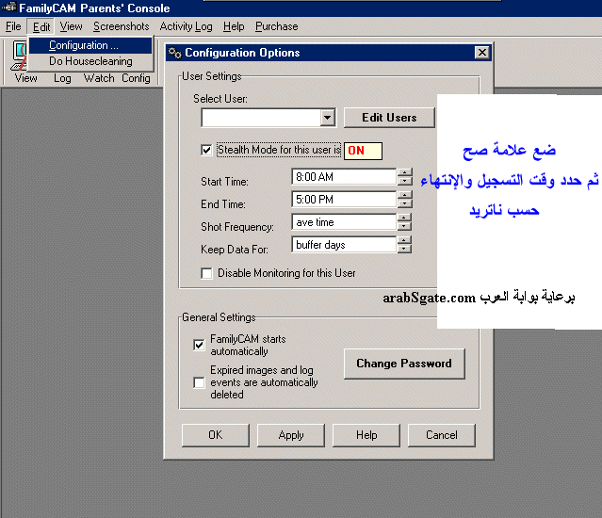This screenshot has width=602, height=518.
Task: Open the Help menu
Action: coord(234,26)
